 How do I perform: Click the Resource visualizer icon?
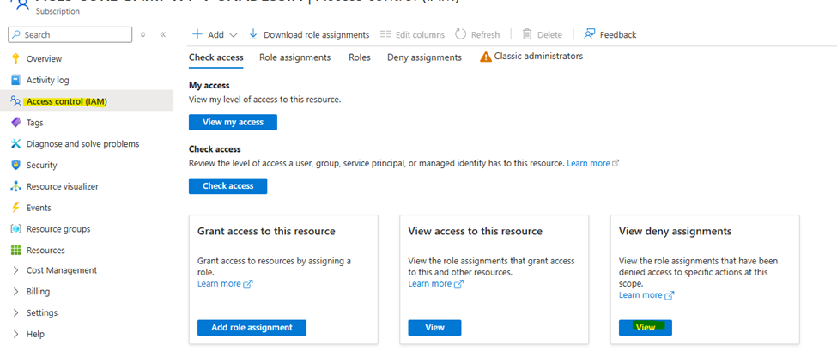[15, 187]
